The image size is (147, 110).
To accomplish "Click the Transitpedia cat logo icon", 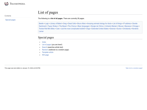I will point(7,4).
